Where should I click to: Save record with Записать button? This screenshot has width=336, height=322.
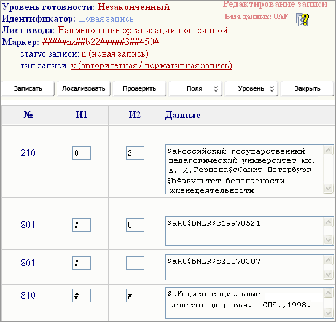coord(28,88)
